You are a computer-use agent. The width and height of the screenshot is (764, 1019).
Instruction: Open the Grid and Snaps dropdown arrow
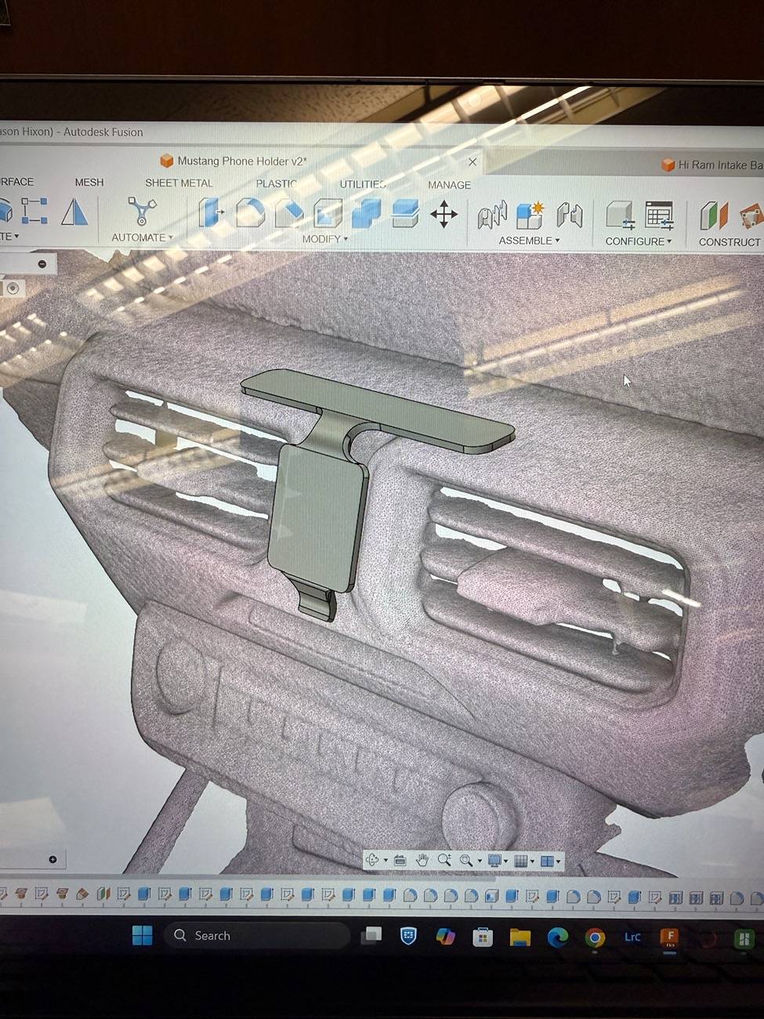[x=532, y=861]
